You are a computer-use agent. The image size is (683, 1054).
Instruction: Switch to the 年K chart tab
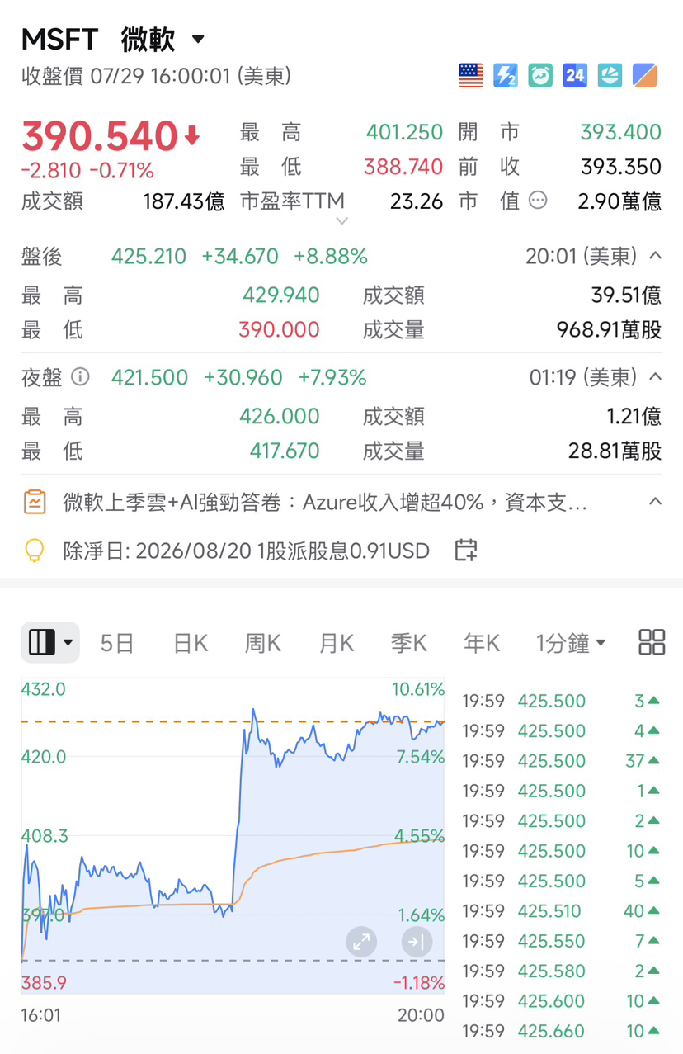click(x=482, y=643)
